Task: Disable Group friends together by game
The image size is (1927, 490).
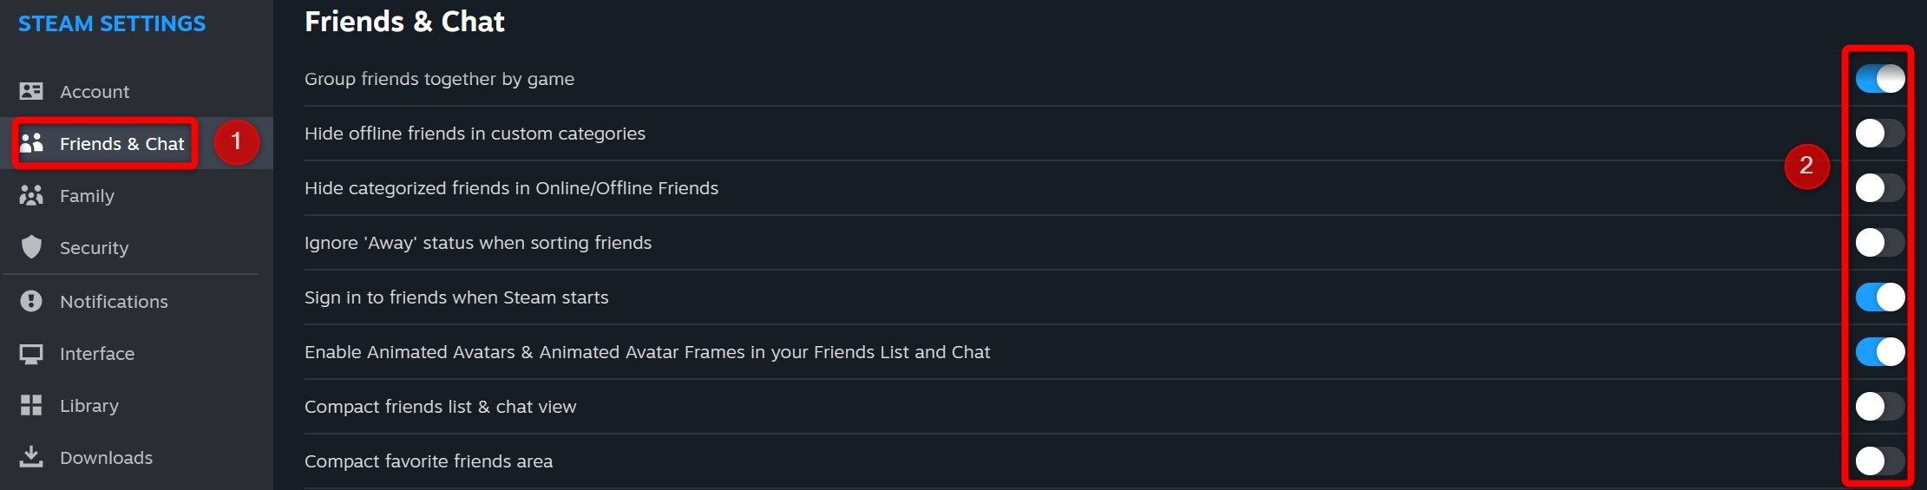Action: 1879,79
